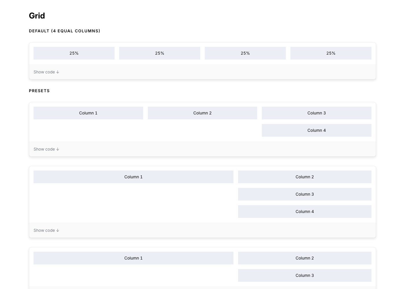Click the PRESETS section heading
The width and height of the screenshot is (405, 289).
(39, 91)
